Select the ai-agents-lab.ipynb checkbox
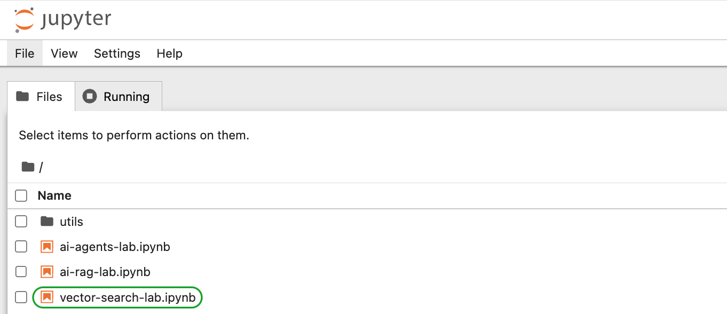This screenshot has height=314, width=727. [21, 247]
